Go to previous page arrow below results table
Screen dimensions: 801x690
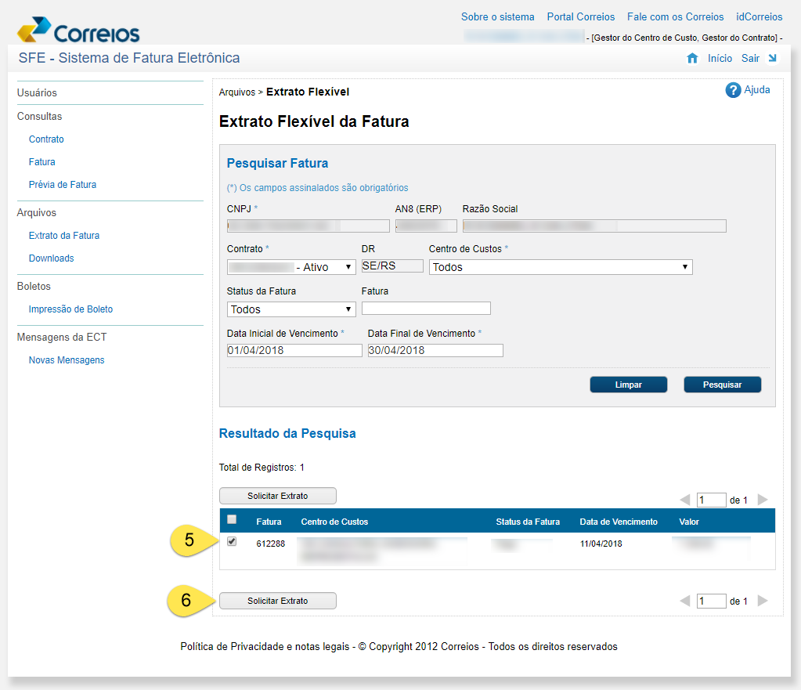[x=685, y=601]
